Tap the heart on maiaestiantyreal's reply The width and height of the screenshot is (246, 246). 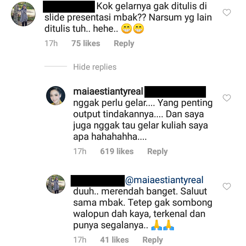coord(227,98)
